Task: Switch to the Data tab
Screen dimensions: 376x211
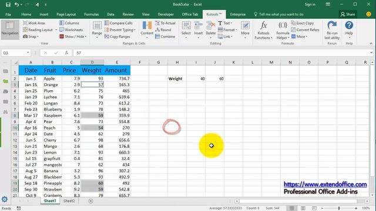Action: click(x=110, y=14)
